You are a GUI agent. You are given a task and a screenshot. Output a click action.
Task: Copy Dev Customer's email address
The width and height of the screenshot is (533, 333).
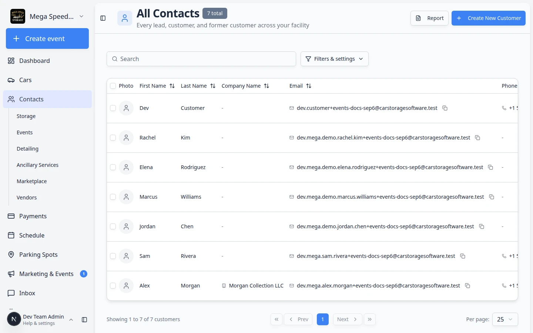(x=445, y=108)
